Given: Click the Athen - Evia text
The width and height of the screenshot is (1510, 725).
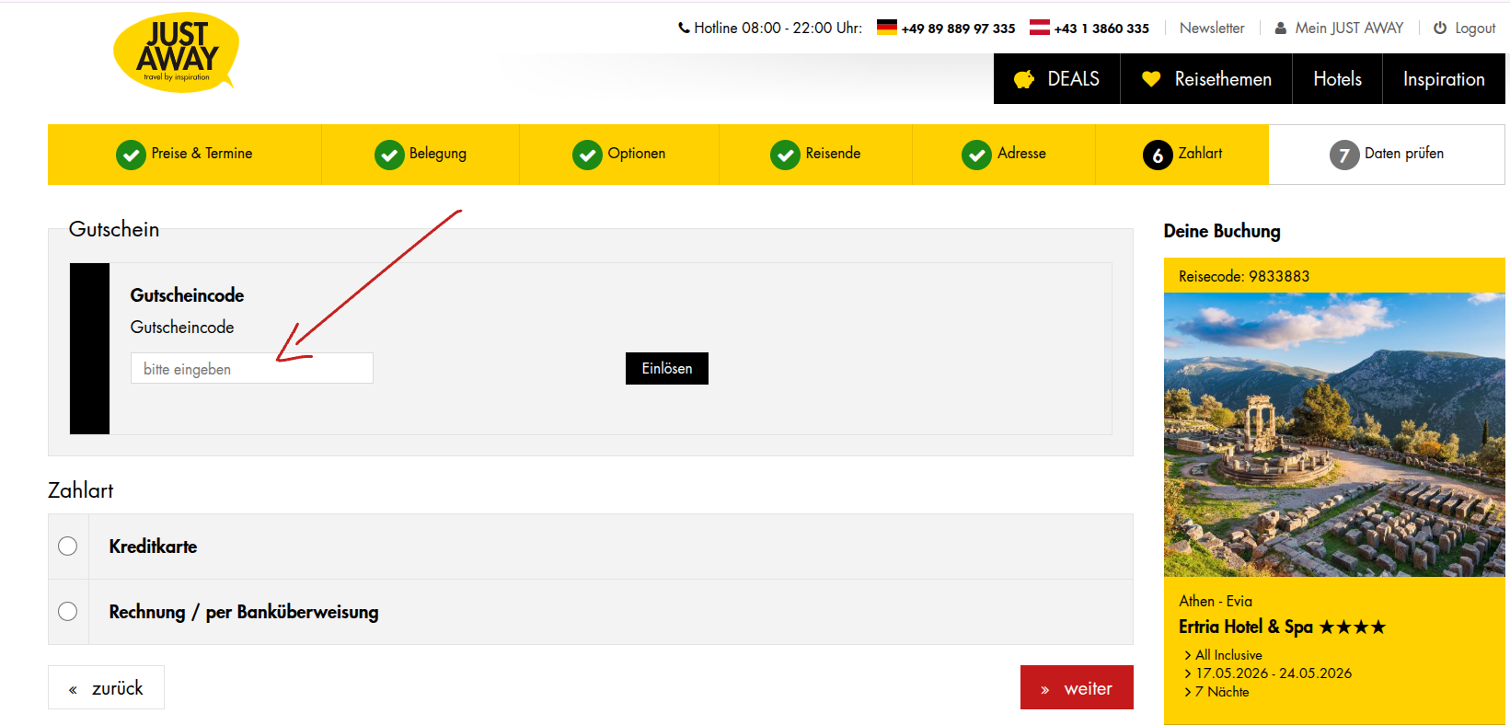Looking at the screenshot, I should click(1216, 601).
